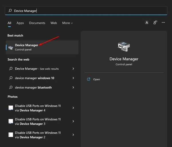
Task: Open Device Manager best match result
Action: pyautogui.click(x=42, y=47)
